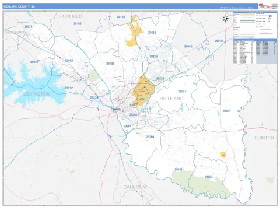Click ZIP code label 29205
This screenshot has width=280, height=210.
pos(134,115)
